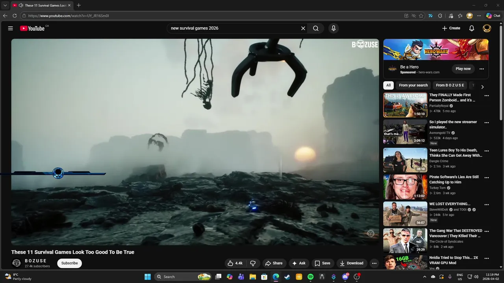Open Microsoft Store from the taskbar
The width and height of the screenshot is (504, 283).
264,277
